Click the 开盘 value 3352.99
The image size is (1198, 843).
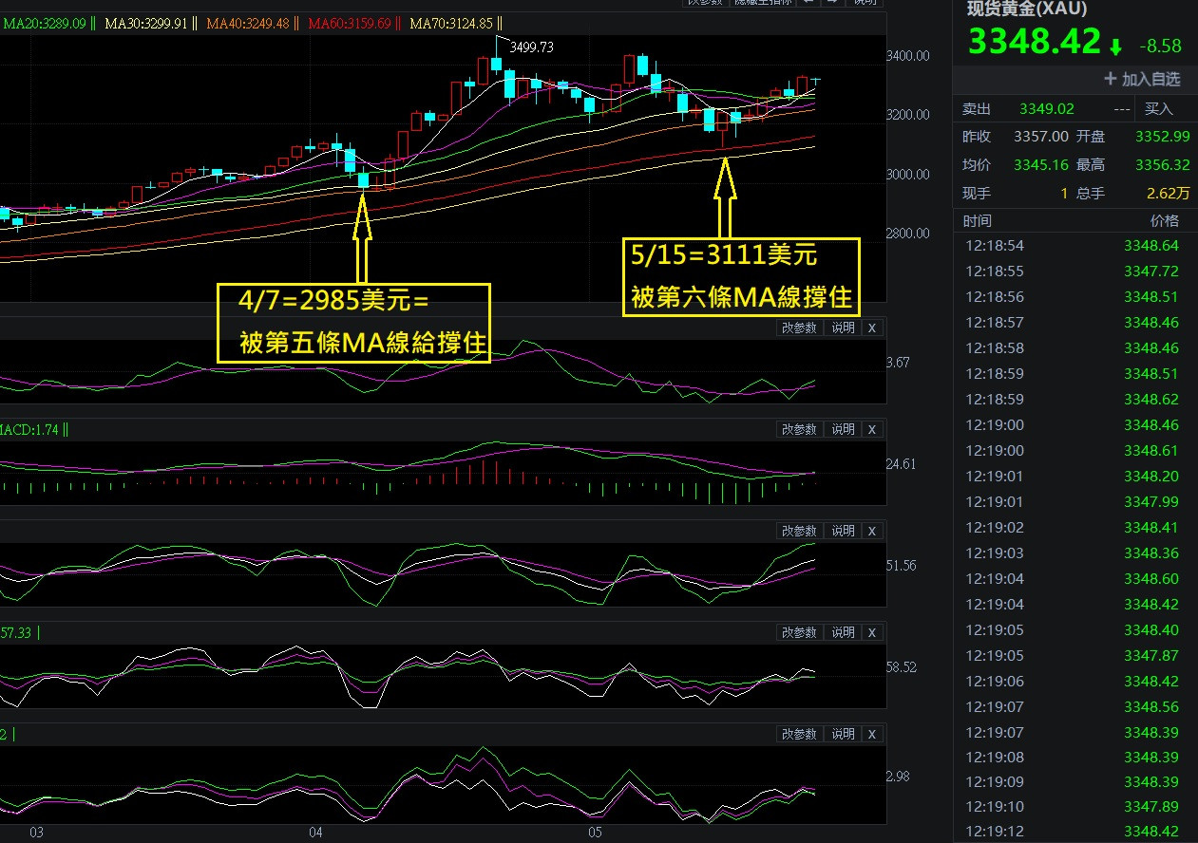[1162, 137]
